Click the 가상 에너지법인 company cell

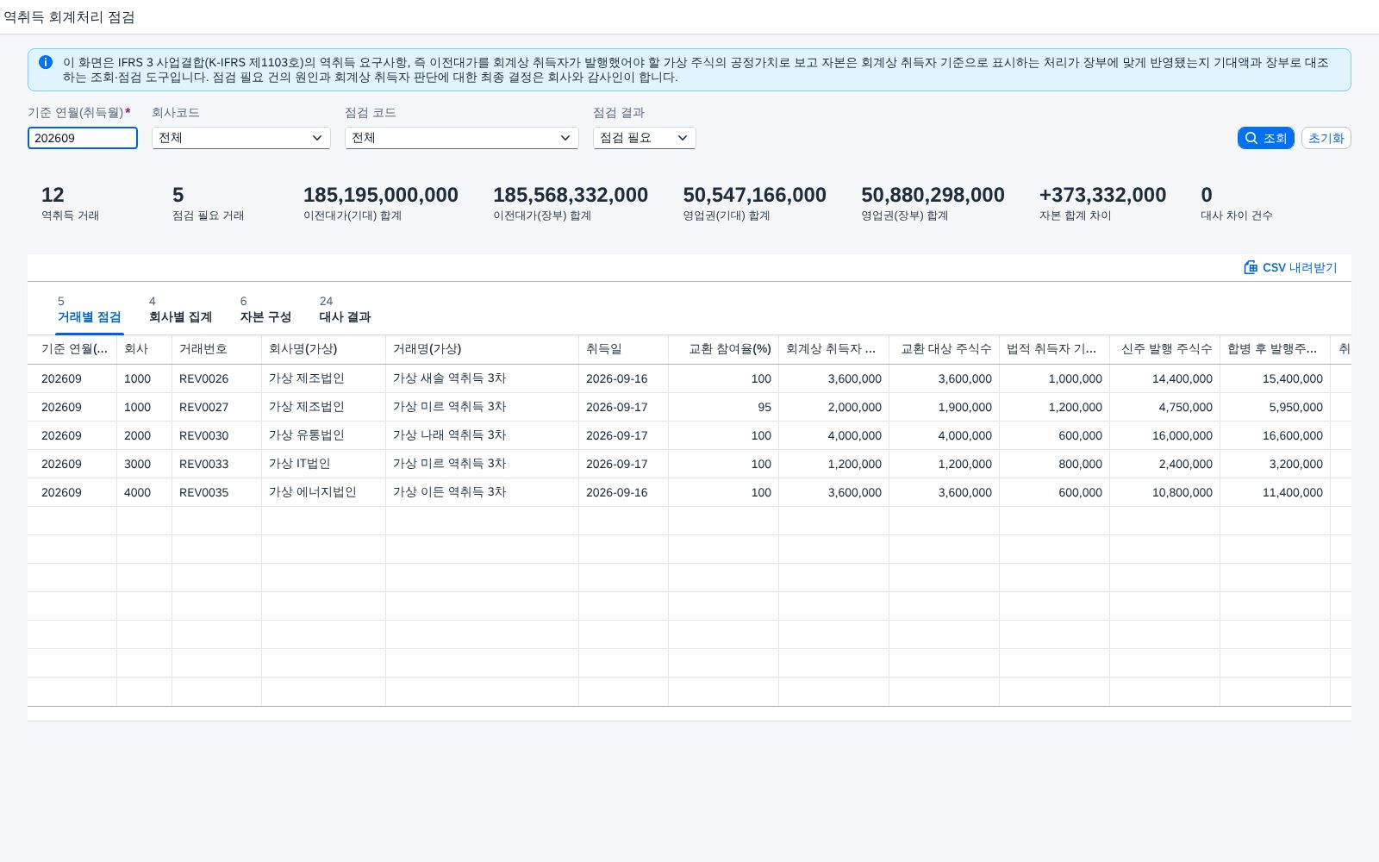pyautogui.click(x=323, y=492)
